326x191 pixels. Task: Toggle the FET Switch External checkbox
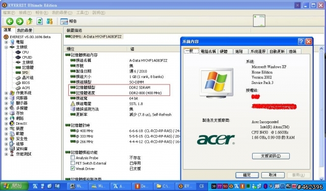72,163
